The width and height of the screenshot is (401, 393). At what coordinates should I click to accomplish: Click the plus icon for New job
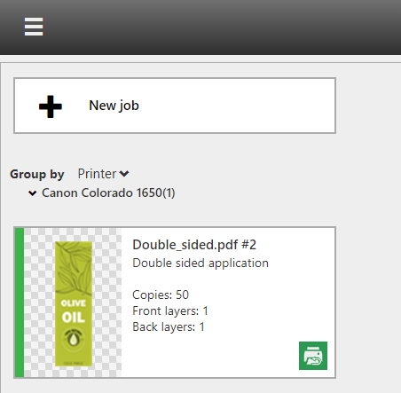point(51,106)
